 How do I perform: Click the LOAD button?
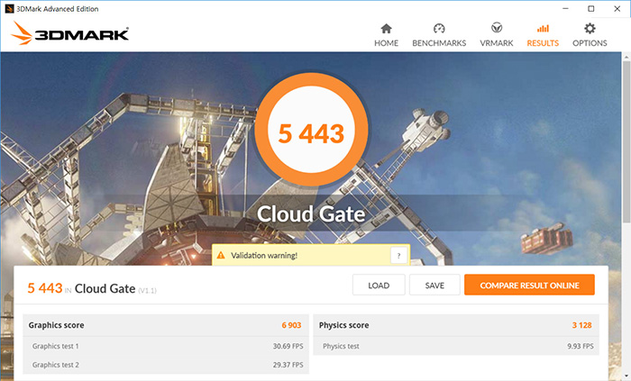tap(379, 285)
